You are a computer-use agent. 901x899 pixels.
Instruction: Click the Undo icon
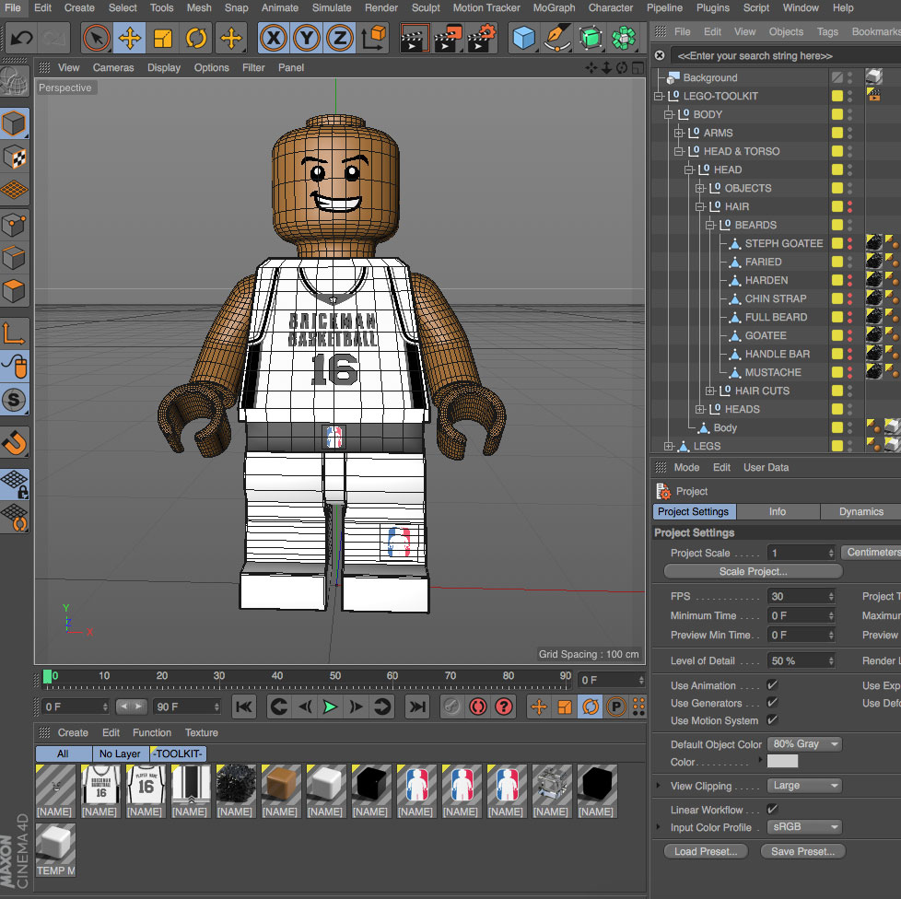(x=20, y=38)
